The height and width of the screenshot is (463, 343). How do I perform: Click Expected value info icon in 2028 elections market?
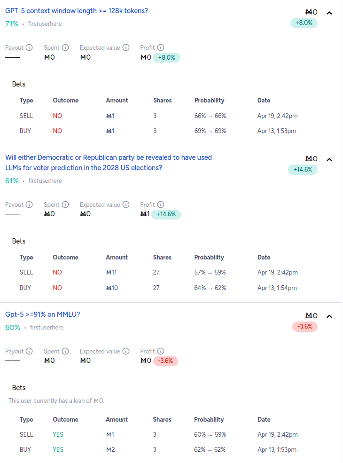(126, 204)
